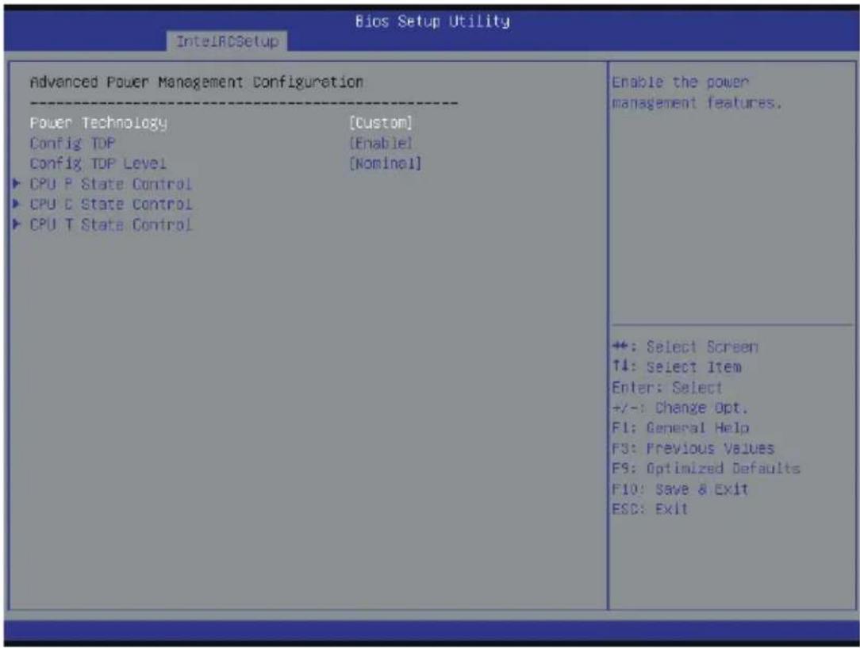The width and height of the screenshot is (860, 648).
Task: Click the F10: Save & Exit hint
Action: (680, 489)
